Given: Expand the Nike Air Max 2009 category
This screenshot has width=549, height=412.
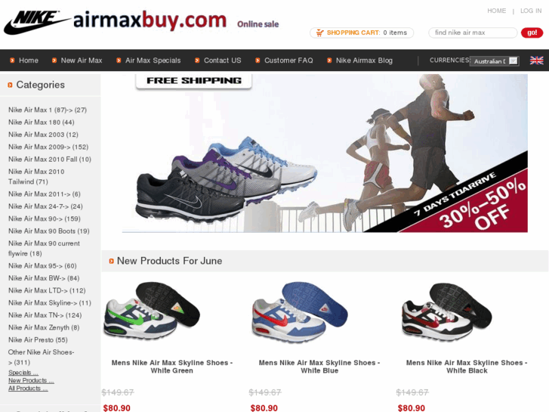Looking at the screenshot, I should [x=48, y=147].
